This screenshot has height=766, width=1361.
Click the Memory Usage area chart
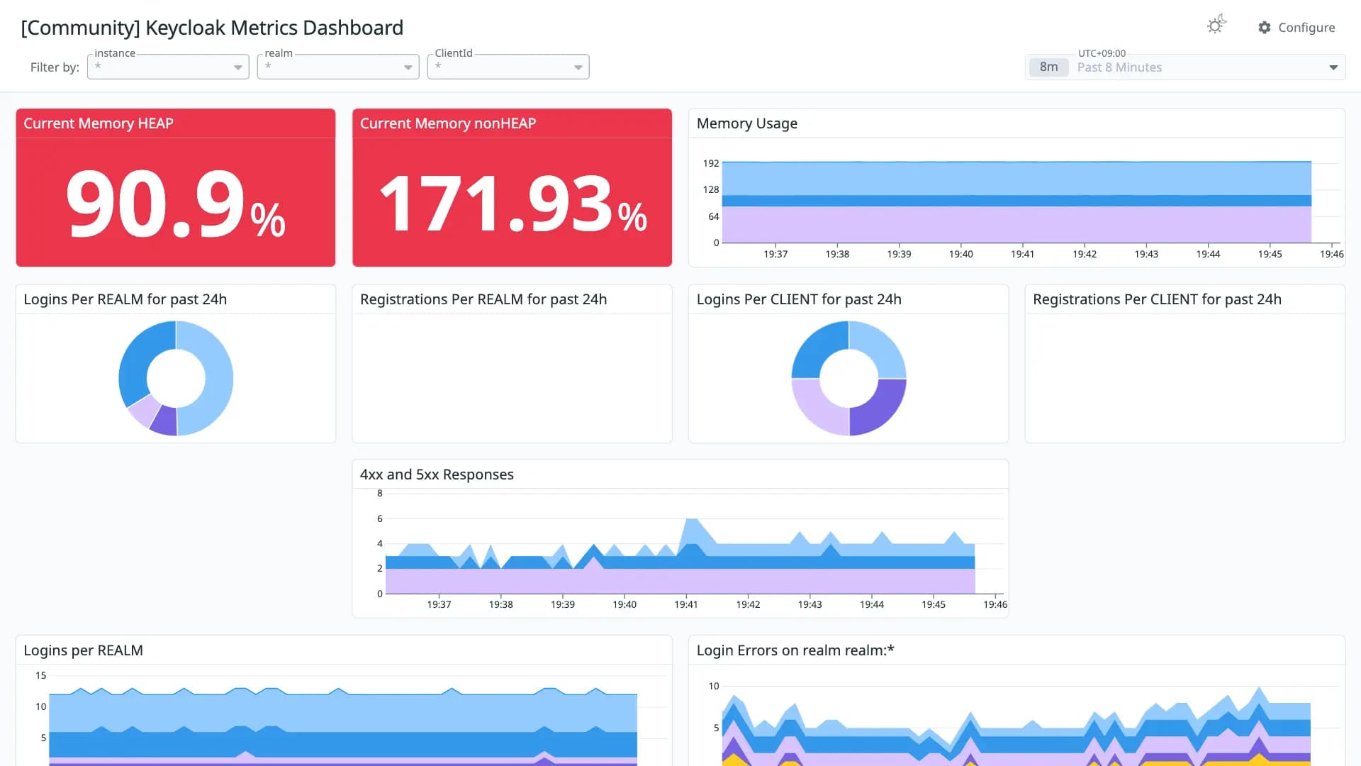coord(1016,202)
